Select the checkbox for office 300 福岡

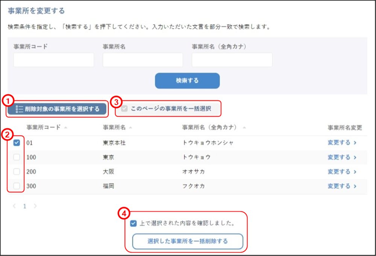(16, 186)
